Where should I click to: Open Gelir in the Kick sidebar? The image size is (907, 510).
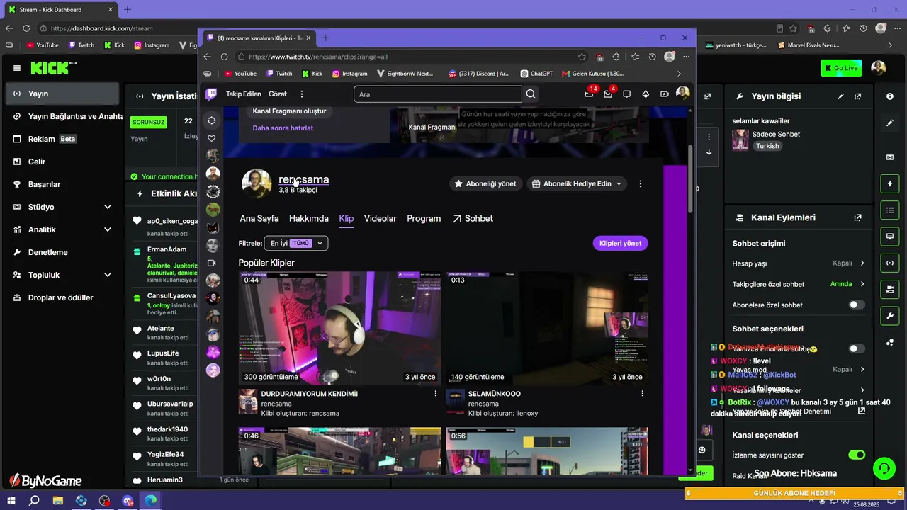(x=37, y=161)
